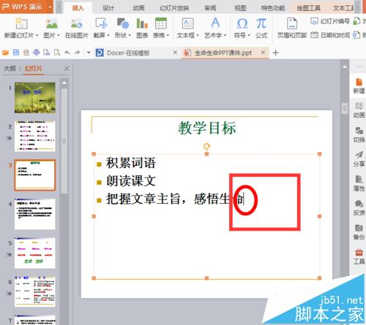Expand the 文本框 dropdown arrow
The width and height of the screenshot is (366, 325).
coord(198,36)
